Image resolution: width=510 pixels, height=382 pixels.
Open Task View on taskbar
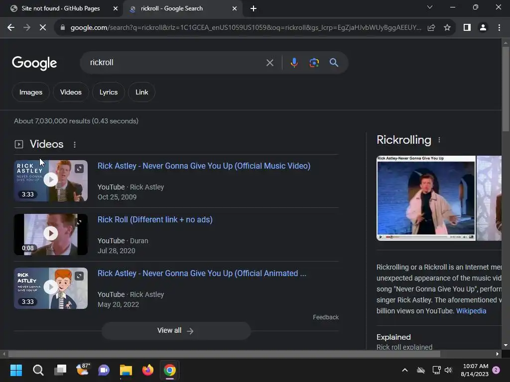click(x=60, y=370)
